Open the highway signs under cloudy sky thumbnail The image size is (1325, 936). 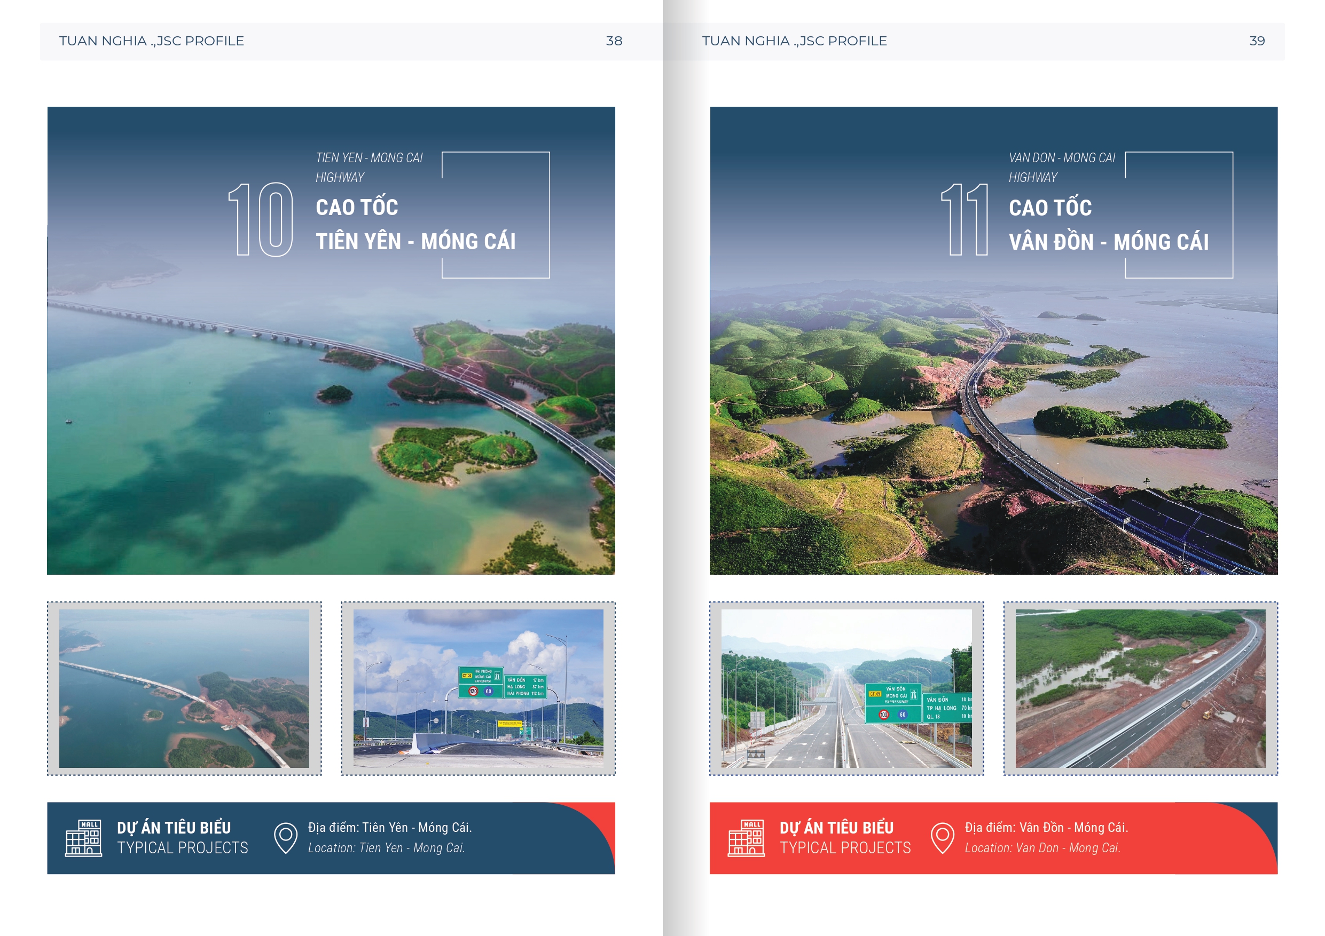coord(478,688)
